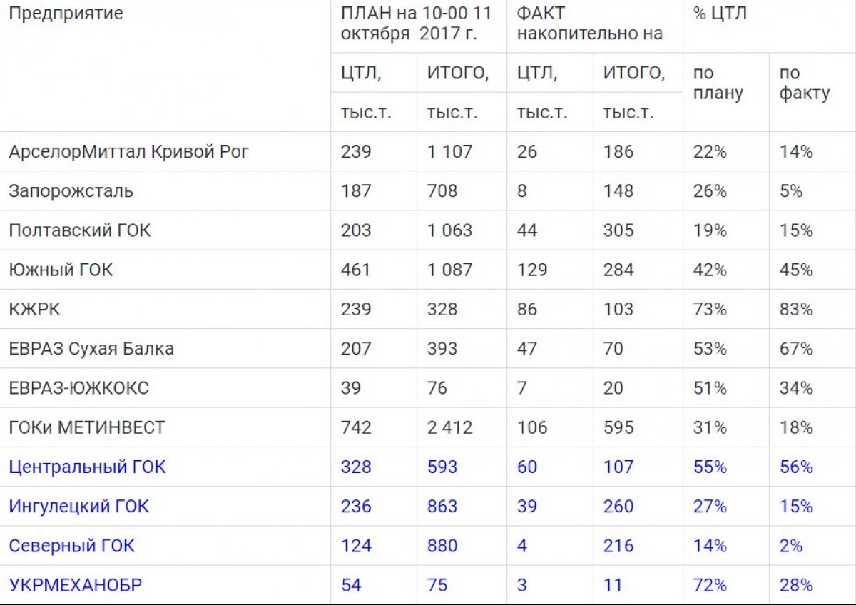Click the % ЦТЛ header cell
Viewport: 856px width, 605px height.
point(720,14)
